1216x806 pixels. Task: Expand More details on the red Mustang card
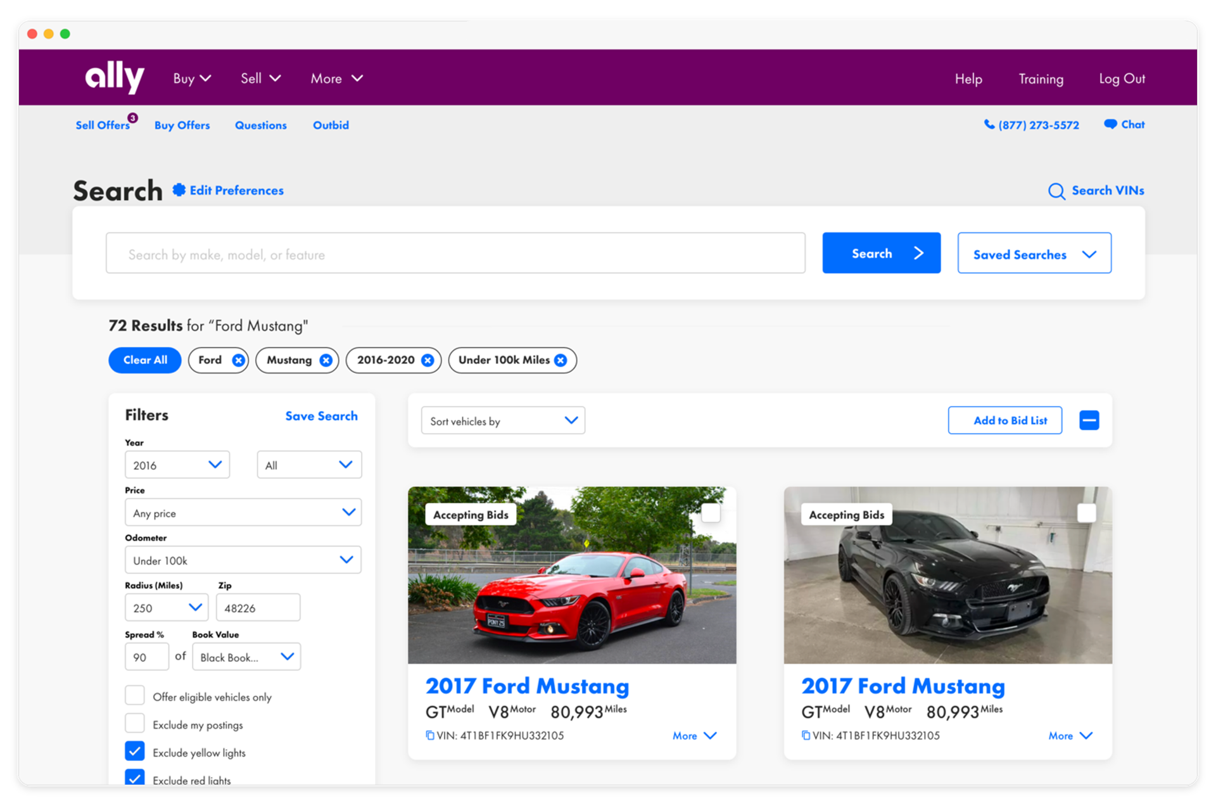click(694, 736)
